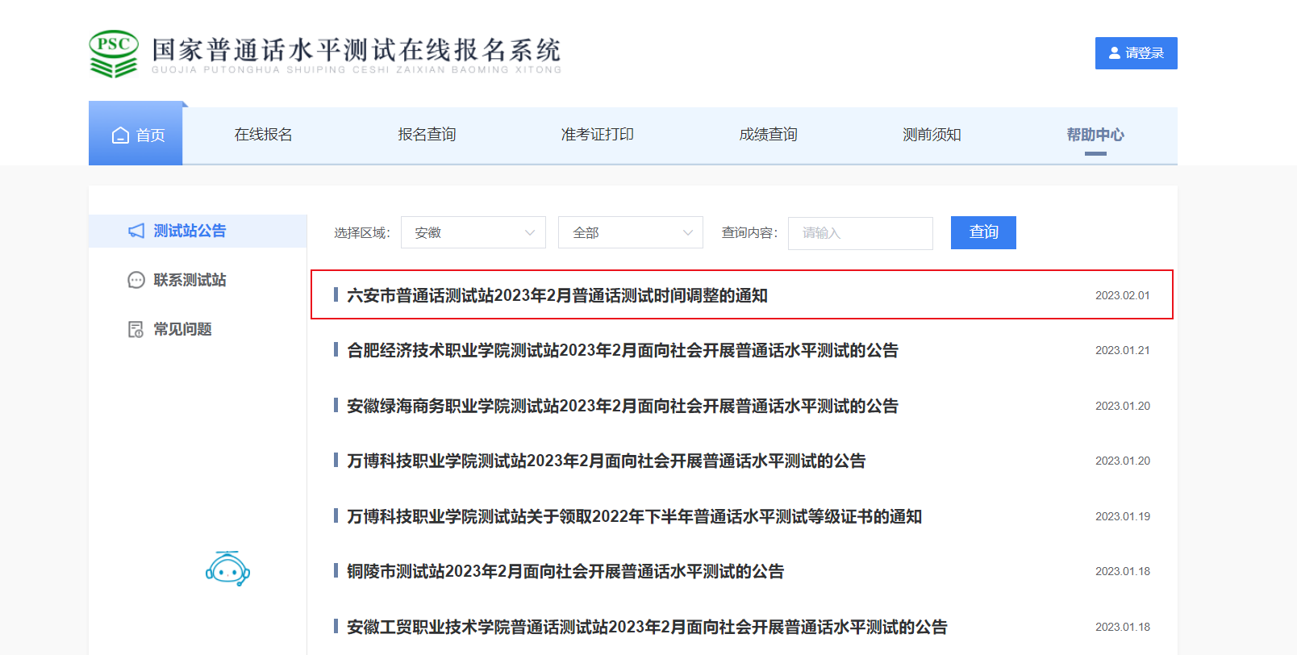Open 合肥经济技术职业学院测试站 February announcement

click(623, 350)
